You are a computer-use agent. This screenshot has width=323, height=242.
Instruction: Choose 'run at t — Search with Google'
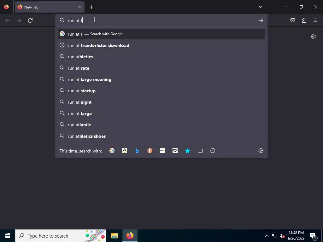161,34
